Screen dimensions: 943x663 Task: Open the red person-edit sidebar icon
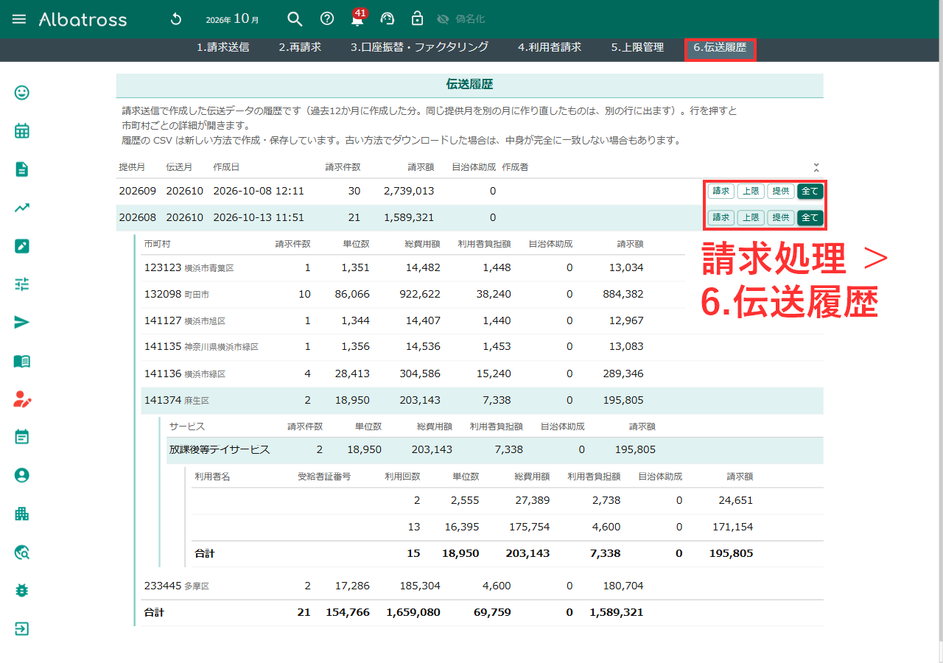point(22,399)
